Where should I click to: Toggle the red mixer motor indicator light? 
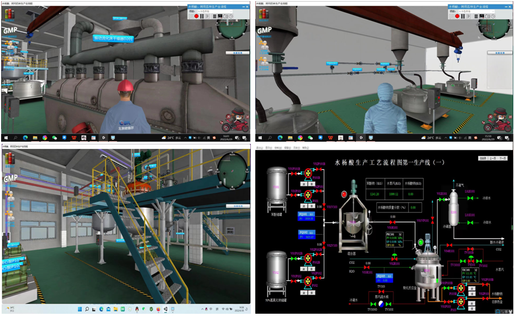[344, 194]
